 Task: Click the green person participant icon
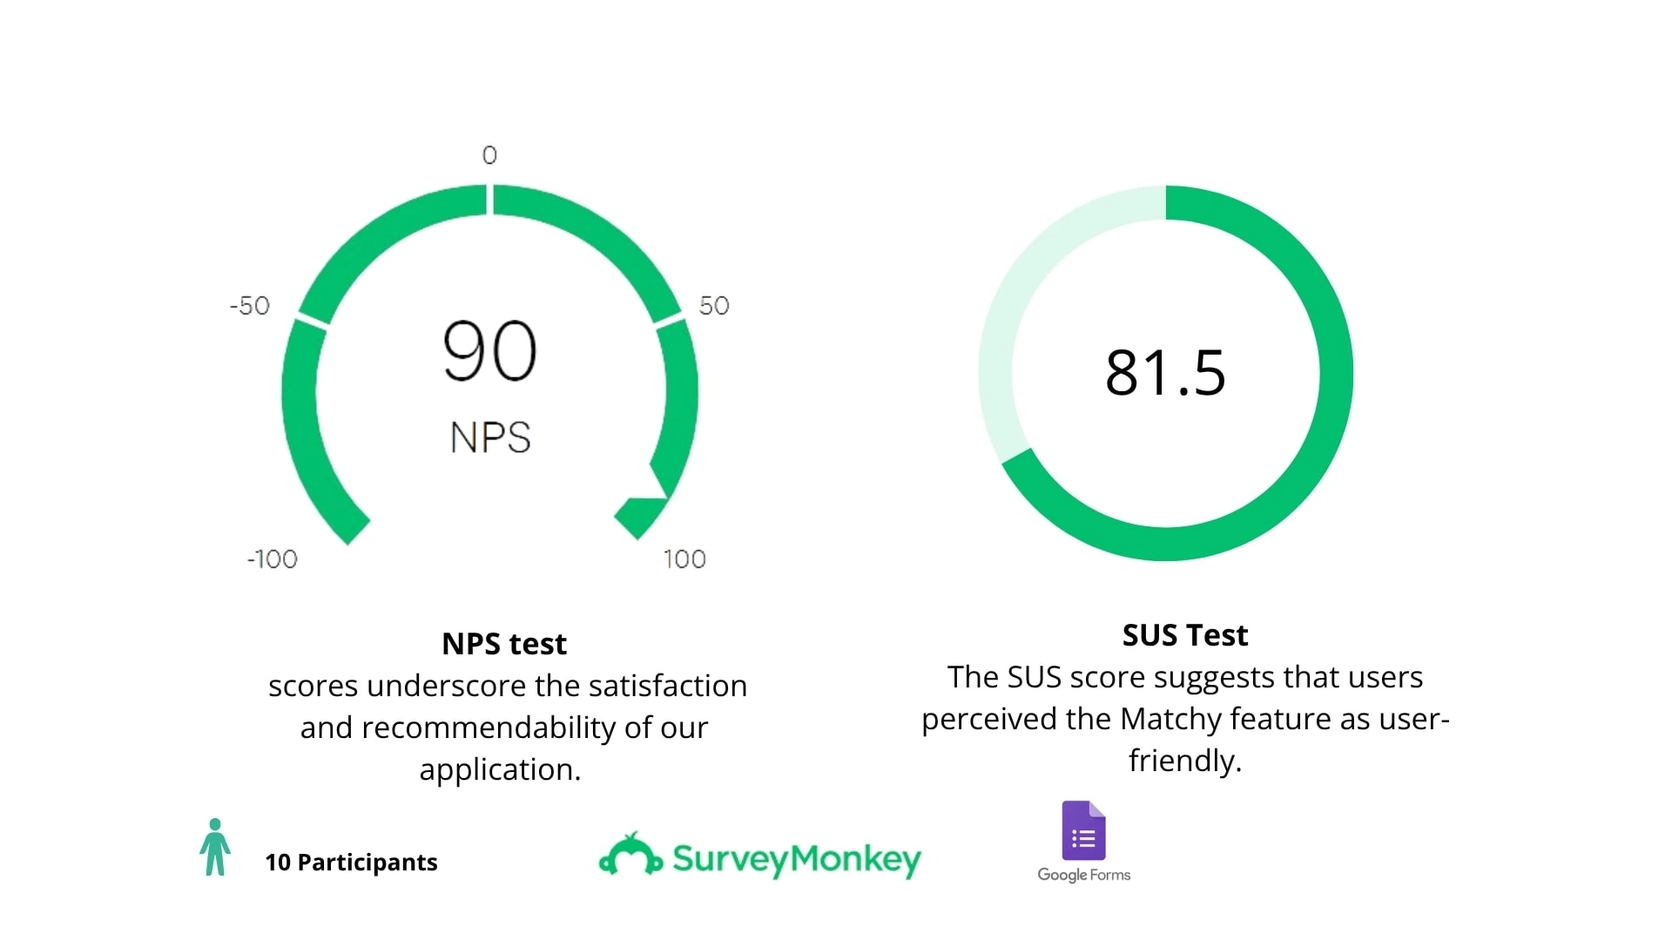[x=215, y=847]
